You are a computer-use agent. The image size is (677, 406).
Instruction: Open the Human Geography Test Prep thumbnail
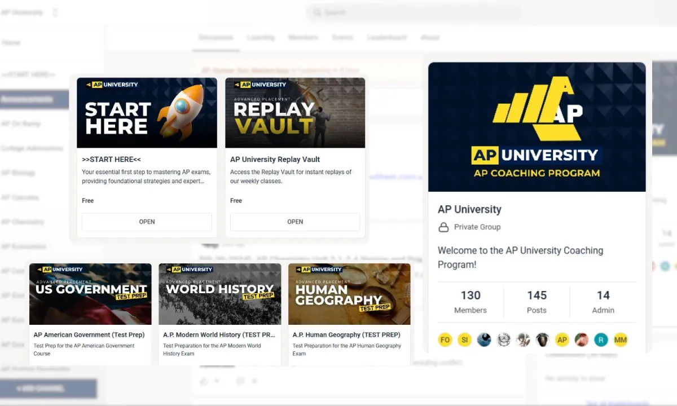(x=349, y=294)
